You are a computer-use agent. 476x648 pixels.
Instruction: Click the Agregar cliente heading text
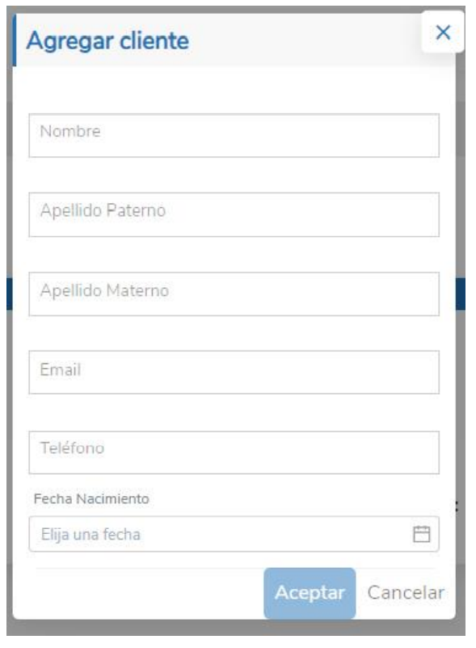pos(107,41)
